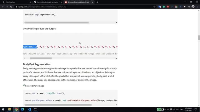
Task: Open the terminal window taskbar icon
Action: pos(36,109)
